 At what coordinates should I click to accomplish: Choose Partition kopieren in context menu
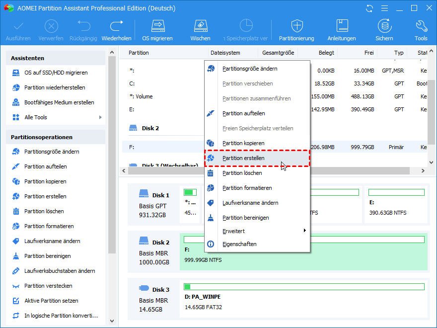pos(257,143)
